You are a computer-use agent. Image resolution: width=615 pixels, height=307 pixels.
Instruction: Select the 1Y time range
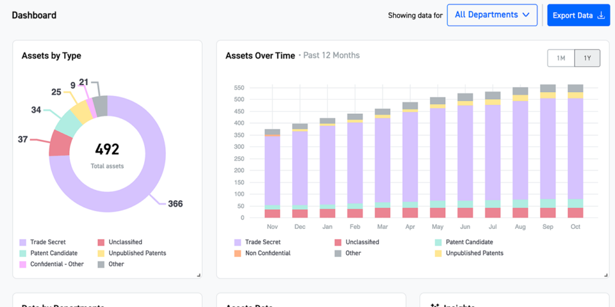click(x=587, y=58)
